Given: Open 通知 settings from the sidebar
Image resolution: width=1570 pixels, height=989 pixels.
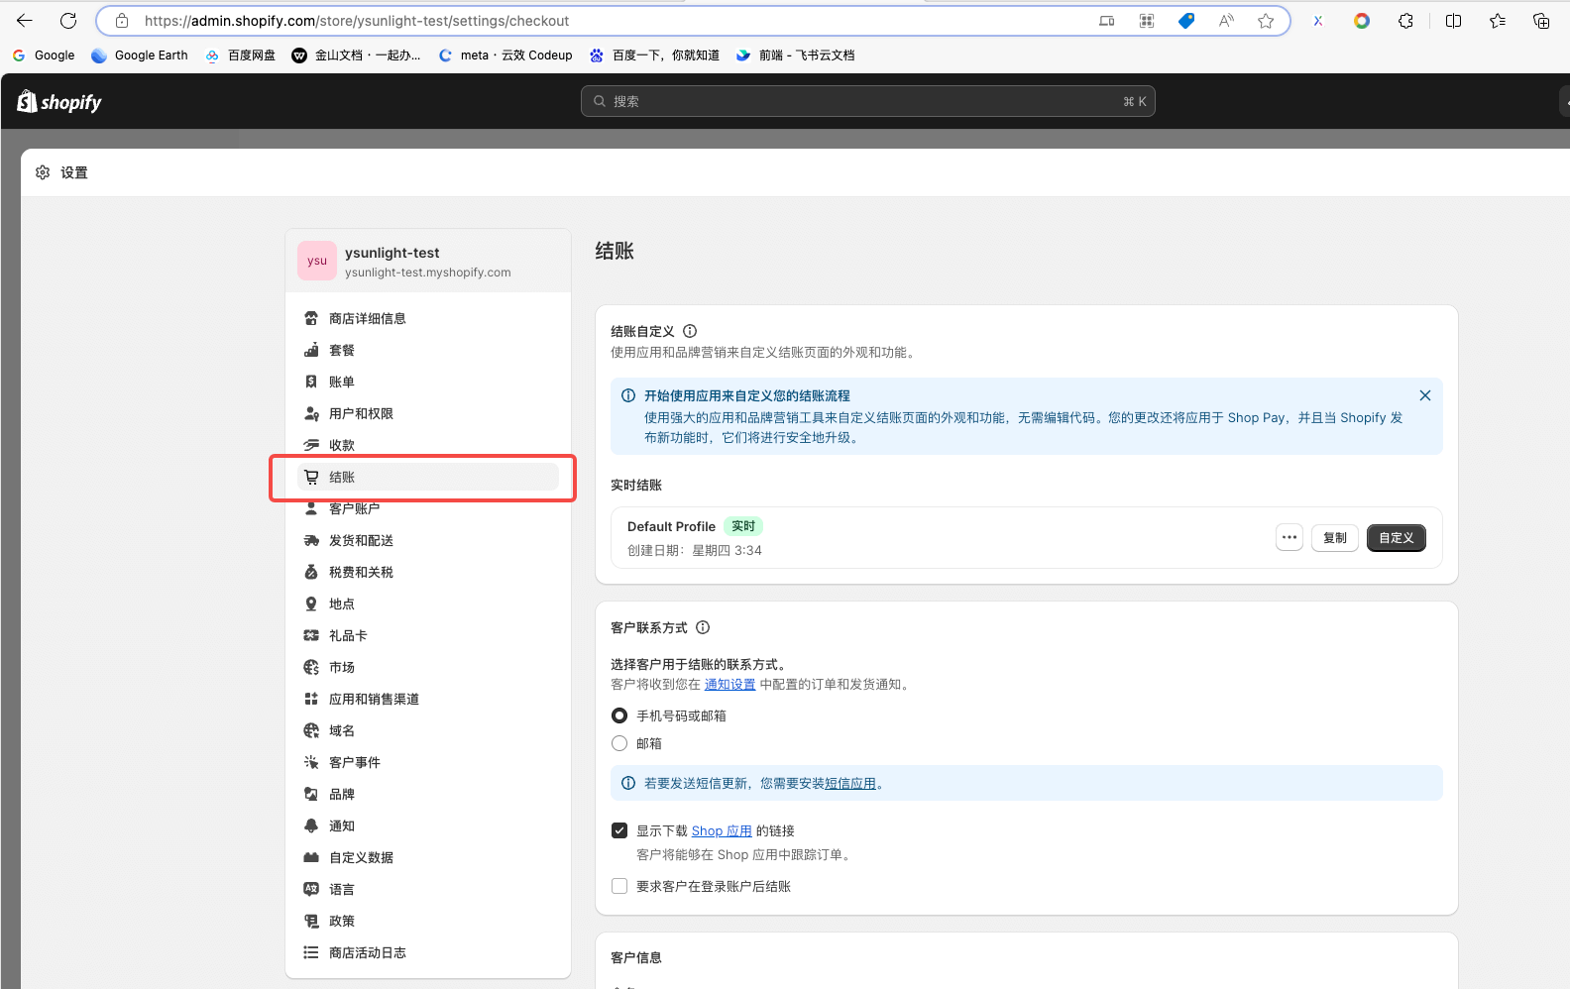Looking at the screenshot, I should point(342,825).
